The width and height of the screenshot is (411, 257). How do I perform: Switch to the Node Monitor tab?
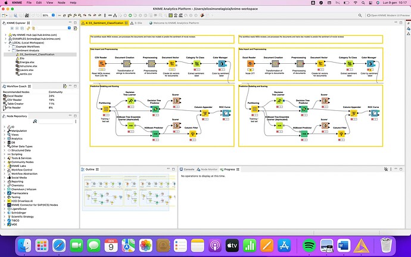click(x=207, y=169)
